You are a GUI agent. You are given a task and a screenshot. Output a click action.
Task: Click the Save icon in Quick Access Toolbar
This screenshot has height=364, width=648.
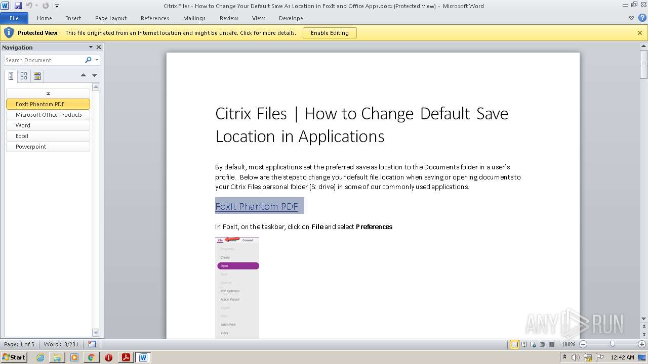coord(18,6)
